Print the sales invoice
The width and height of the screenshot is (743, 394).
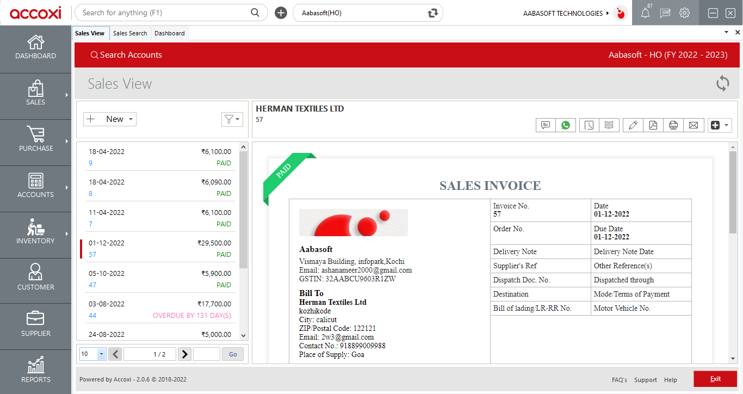(x=673, y=125)
